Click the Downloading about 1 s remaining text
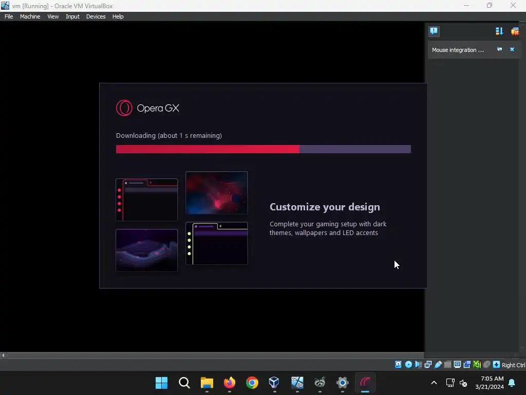This screenshot has width=526, height=395. pos(168,135)
